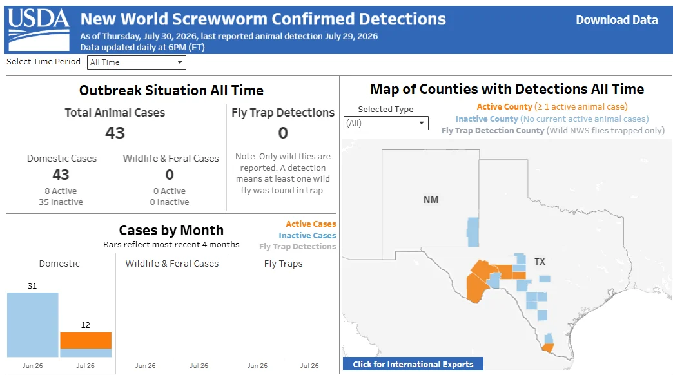Select the inactive blue county in New Mexico
Image resolution: width=673 pixels, height=375 pixels.
pos(473,232)
